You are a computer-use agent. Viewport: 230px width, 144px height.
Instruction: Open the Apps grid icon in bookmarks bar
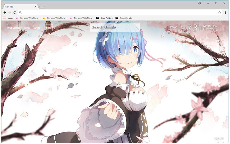pos(5,18)
